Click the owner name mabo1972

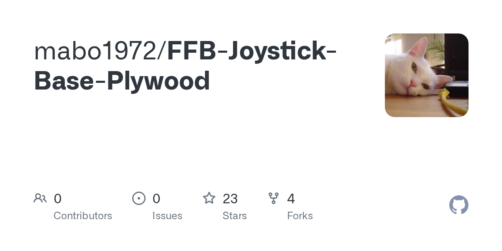pyautogui.click(x=95, y=51)
